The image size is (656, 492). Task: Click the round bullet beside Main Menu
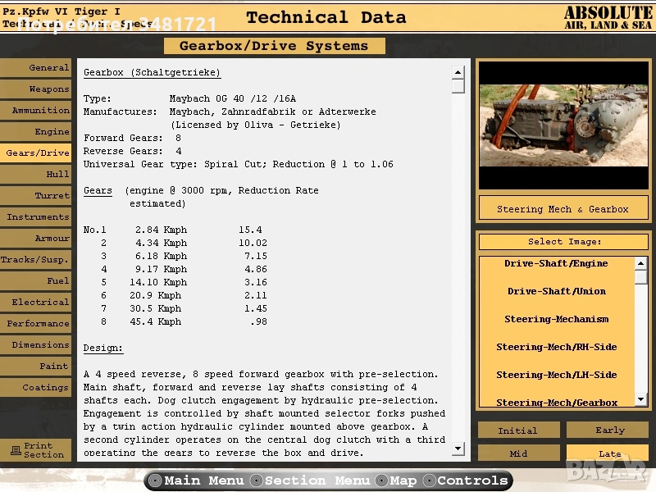[154, 481]
